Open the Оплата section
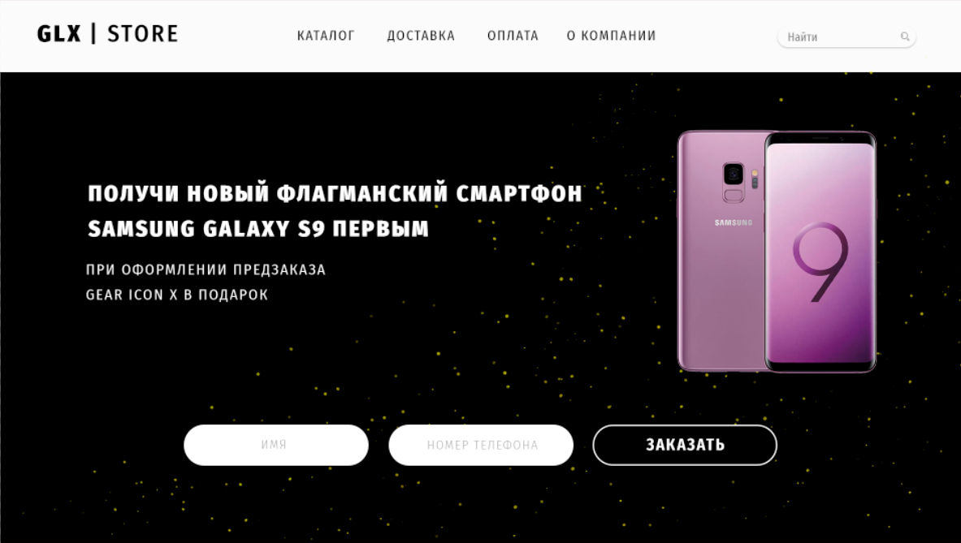Screen dimensions: 961x543 tap(513, 36)
